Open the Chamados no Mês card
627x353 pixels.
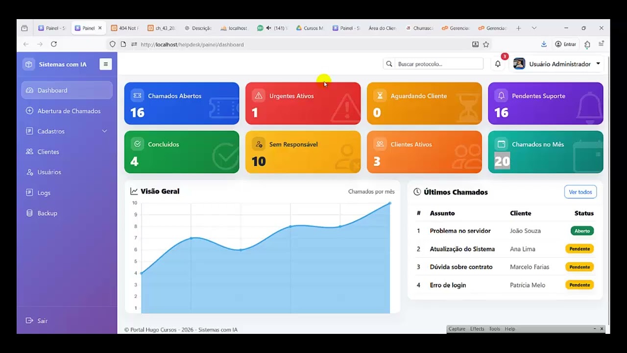click(x=546, y=152)
